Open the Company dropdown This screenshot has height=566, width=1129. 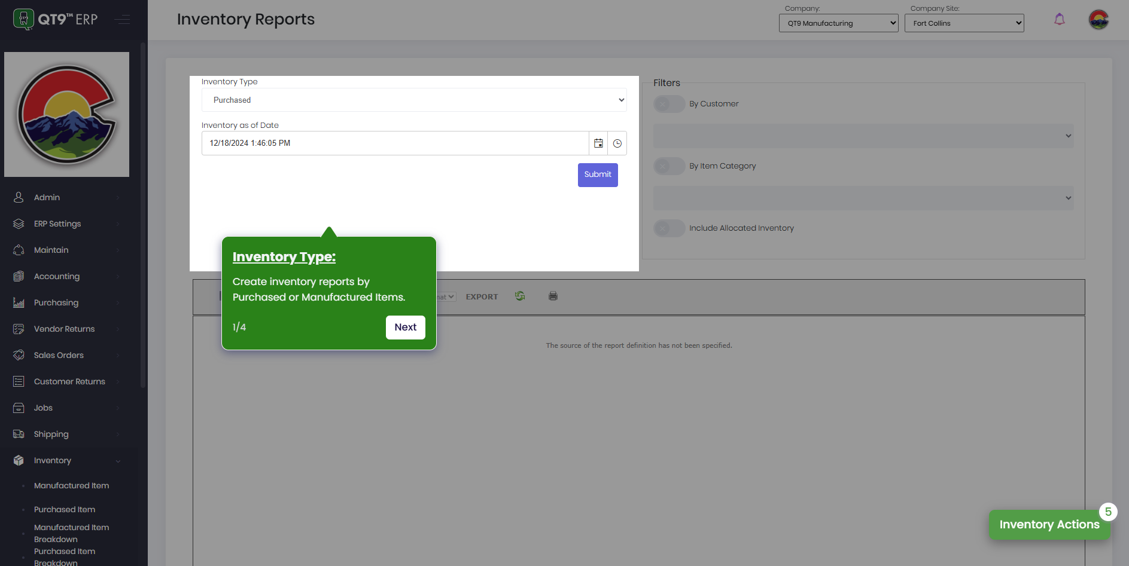pos(838,23)
